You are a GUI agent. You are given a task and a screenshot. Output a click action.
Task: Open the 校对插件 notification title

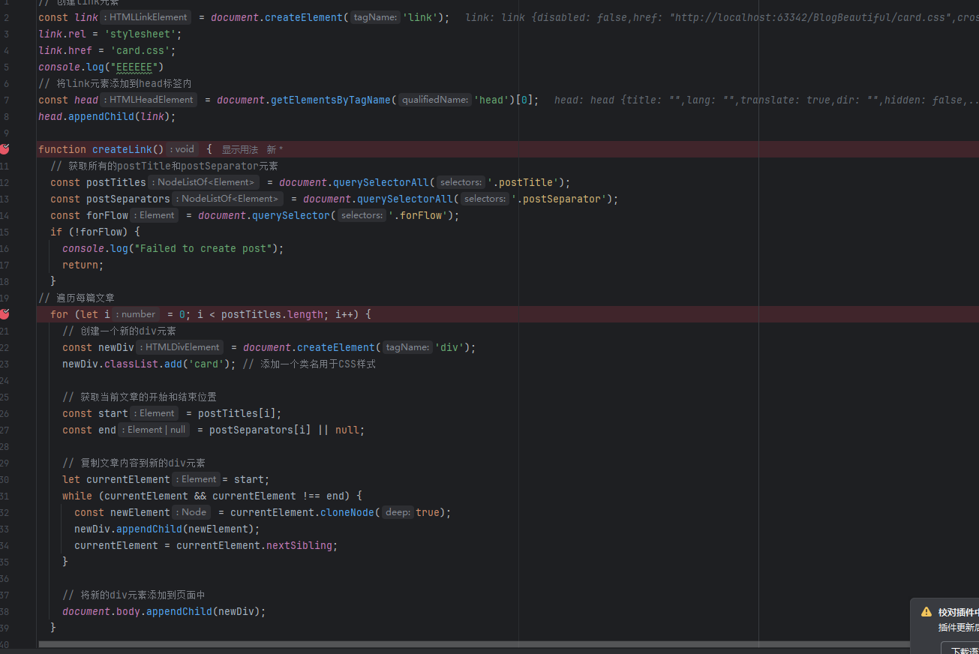point(958,612)
